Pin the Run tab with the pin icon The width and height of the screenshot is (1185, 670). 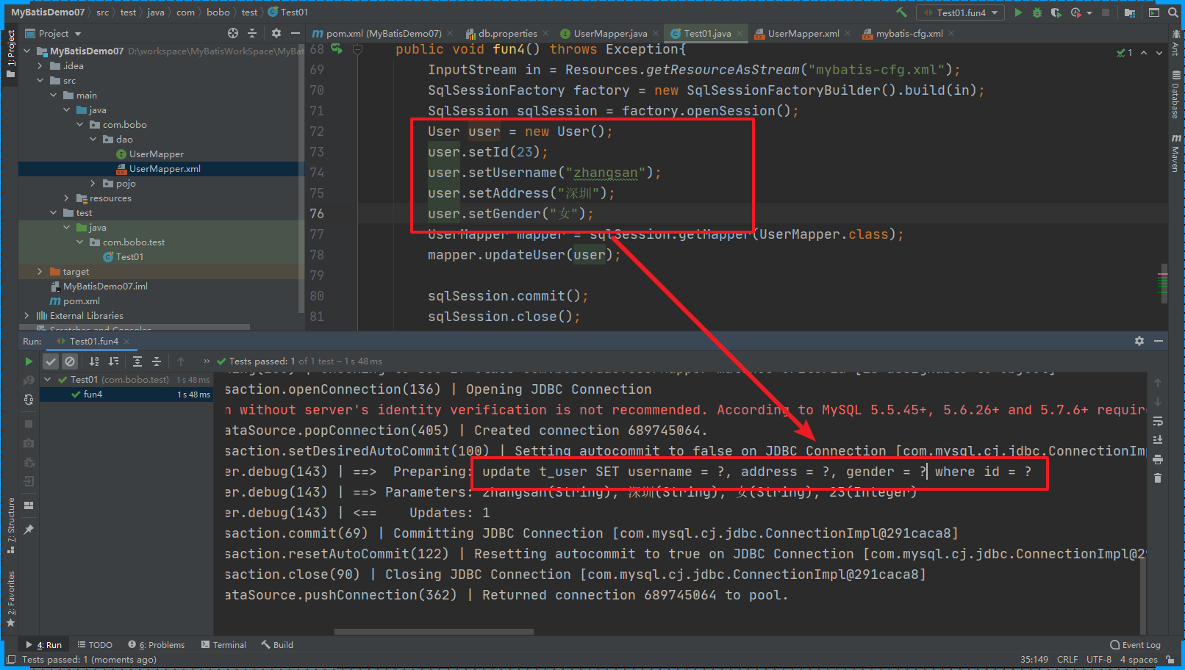pos(29,530)
